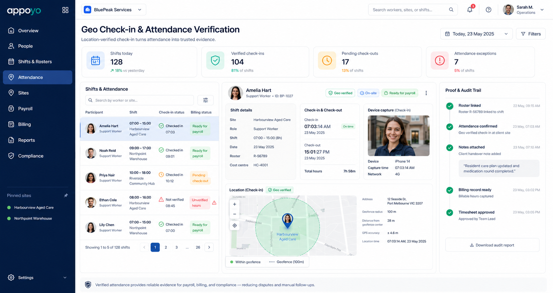
Task: Click the Pending check-out billing status
Action: (200, 178)
